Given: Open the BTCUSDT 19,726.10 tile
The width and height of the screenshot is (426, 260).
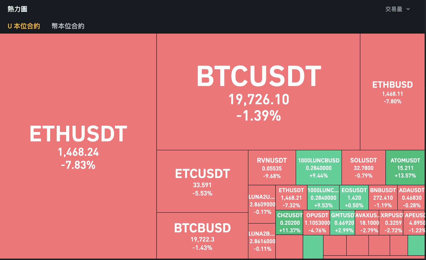Looking at the screenshot, I should coord(258,92).
